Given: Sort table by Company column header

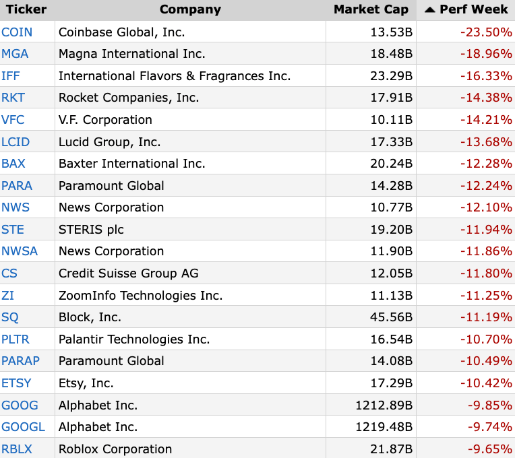Looking at the screenshot, I should (190, 9).
